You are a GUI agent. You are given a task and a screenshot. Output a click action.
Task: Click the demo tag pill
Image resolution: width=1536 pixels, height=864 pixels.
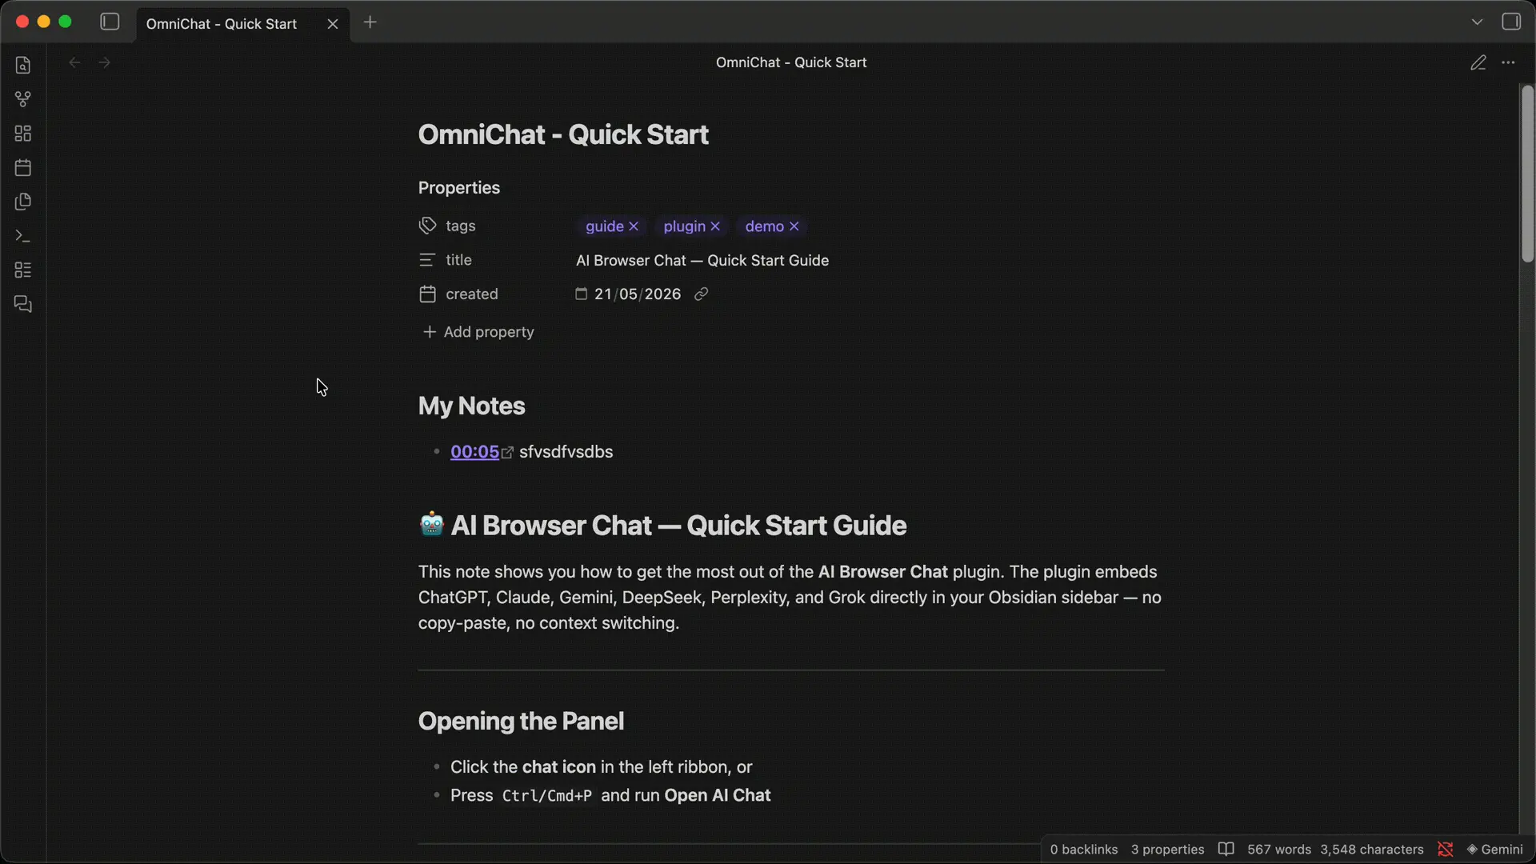click(x=764, y=226)
